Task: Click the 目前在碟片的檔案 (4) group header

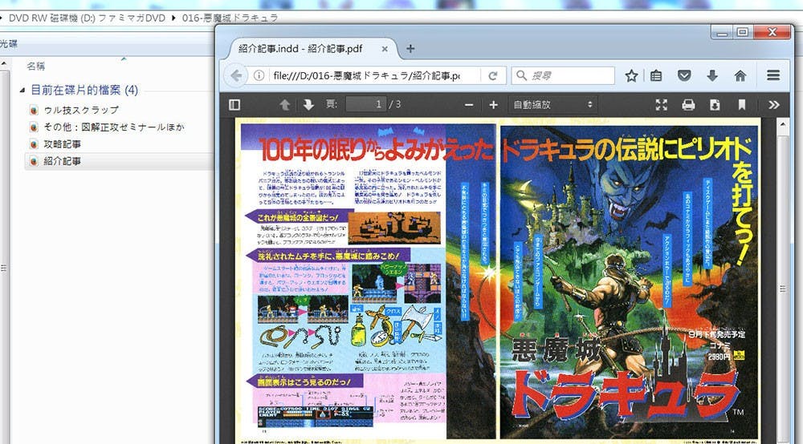Action: coord(84,90)
